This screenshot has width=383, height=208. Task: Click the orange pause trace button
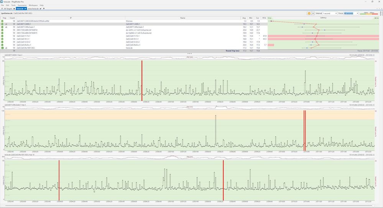tap(309, 13)
